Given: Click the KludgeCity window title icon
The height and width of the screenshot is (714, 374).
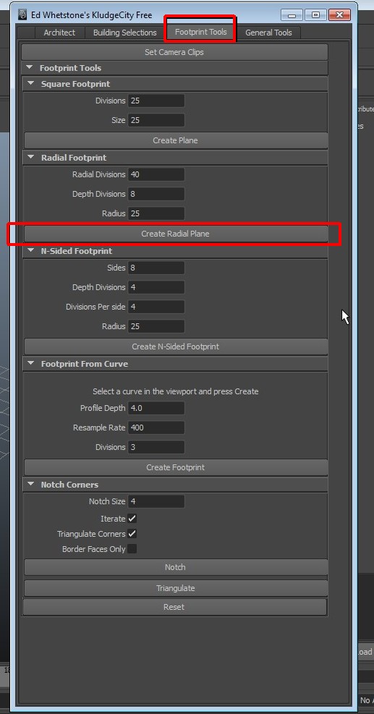Looking at the screenshot, I should [22, 15].
